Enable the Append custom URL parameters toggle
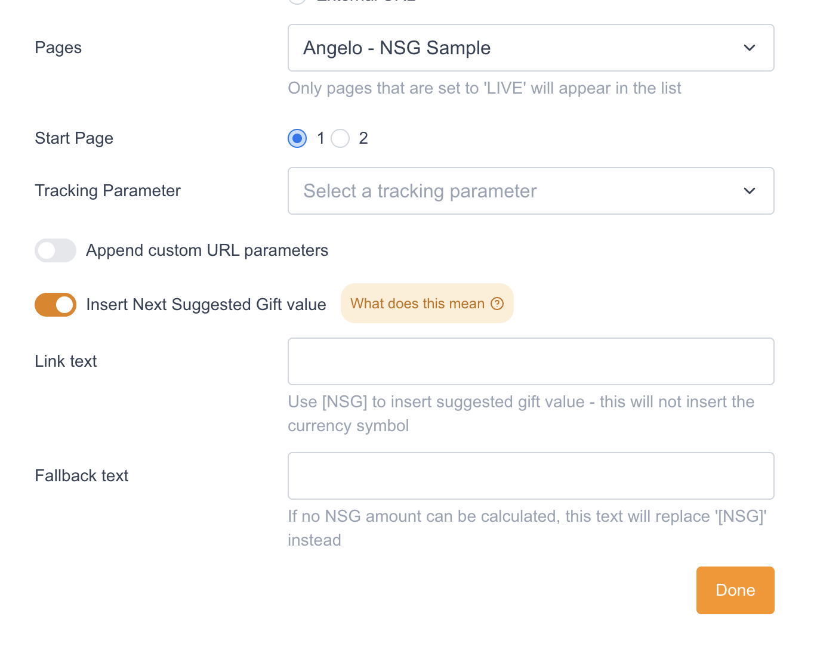The width and height of the screenshot is (814, 650). [55, 250]
